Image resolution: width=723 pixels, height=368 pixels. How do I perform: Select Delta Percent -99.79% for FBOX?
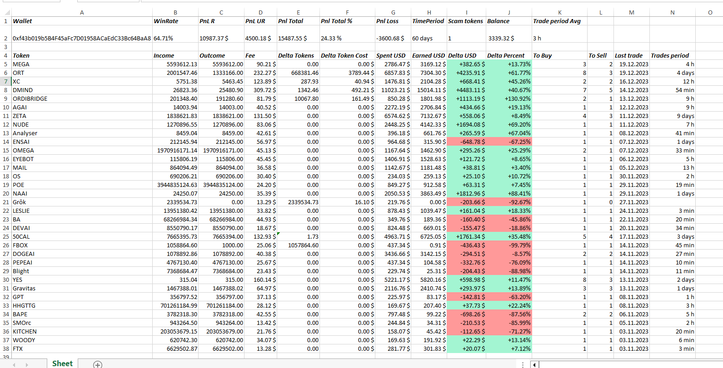pyautogui.click(x=509, y=245)
